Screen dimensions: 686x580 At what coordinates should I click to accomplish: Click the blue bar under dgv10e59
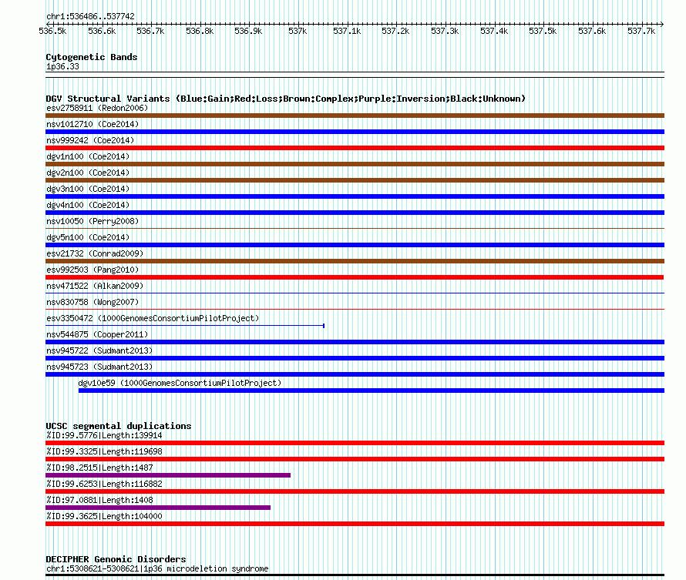tap(372, 391)
